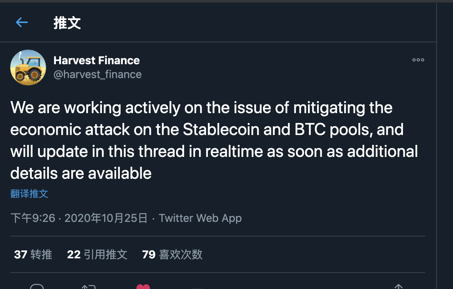The width and height of the screenshot is (453, 289).
Task: Click the retweet arrows icon
Action: 89,287
